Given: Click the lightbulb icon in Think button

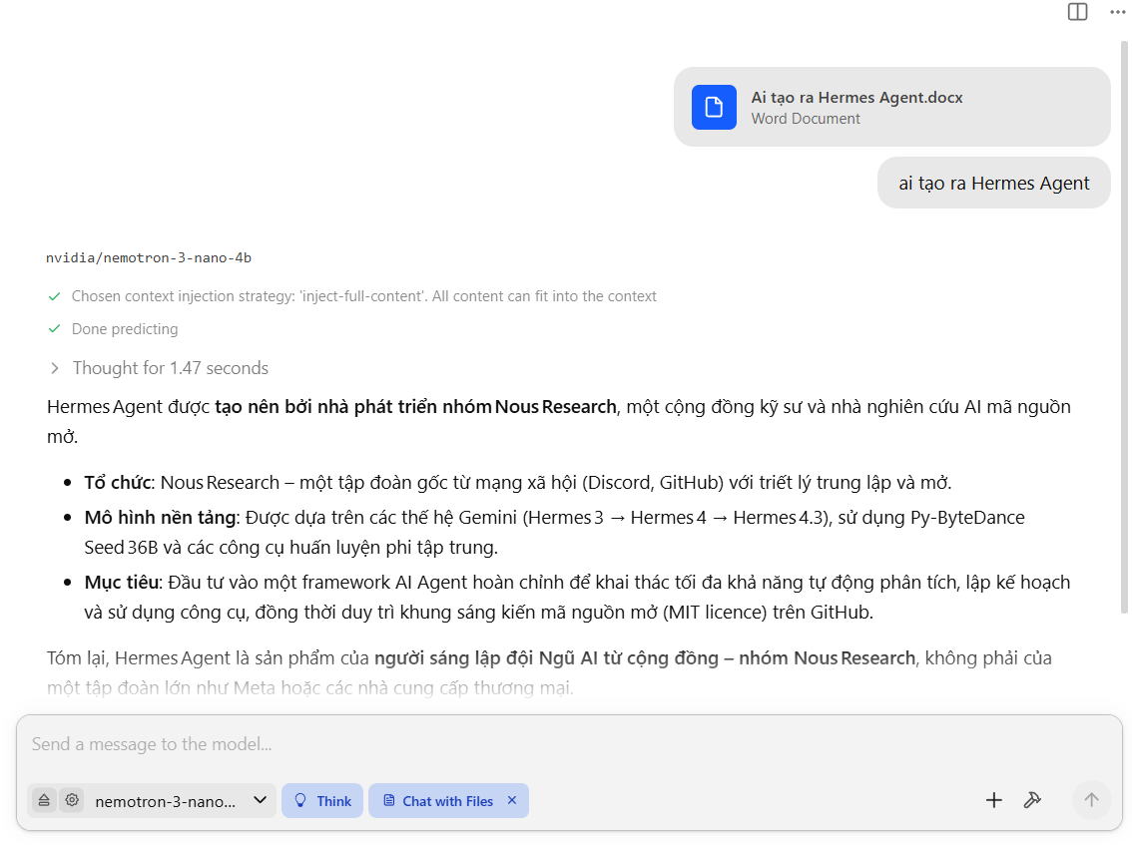Looking at the screenshot, I should point(301,800).
